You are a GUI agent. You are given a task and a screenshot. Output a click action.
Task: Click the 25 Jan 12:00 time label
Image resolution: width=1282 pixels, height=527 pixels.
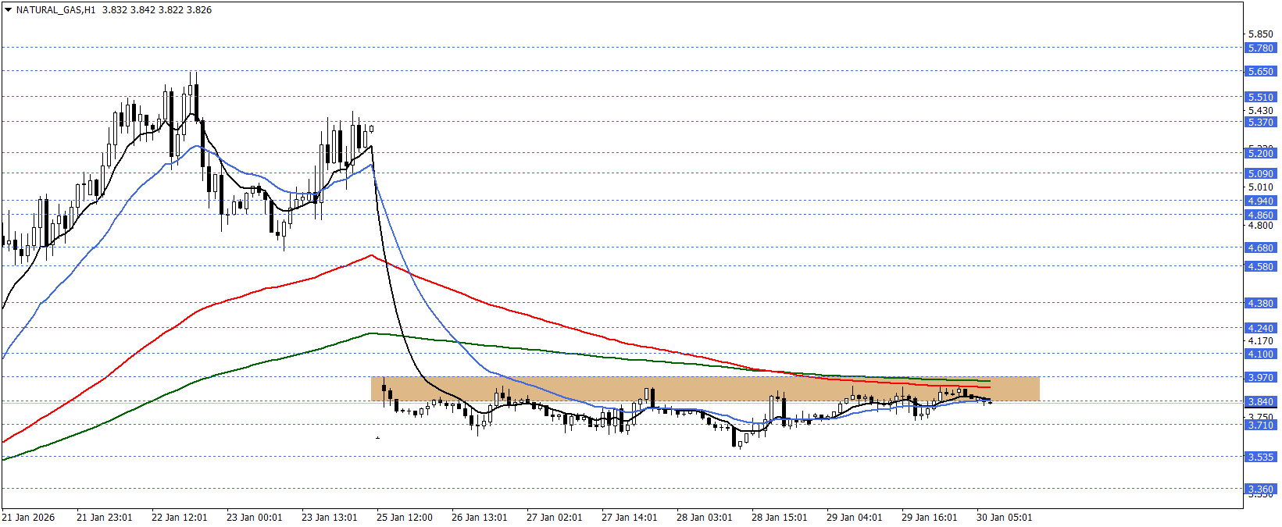pyautogui.click(x=404, y=518)
